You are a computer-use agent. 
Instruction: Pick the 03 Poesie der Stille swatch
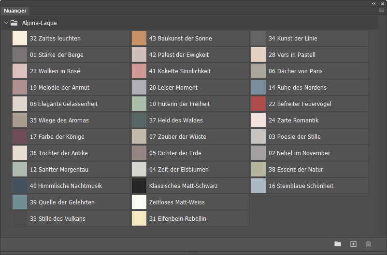point(258,136)
